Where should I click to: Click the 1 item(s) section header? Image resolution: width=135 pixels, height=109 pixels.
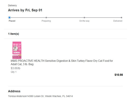pyautogui.click(x=13, y=34)
